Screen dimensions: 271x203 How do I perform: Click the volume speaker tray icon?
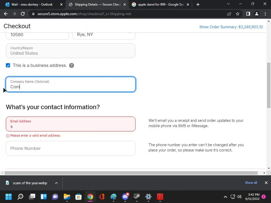(239, 197)
